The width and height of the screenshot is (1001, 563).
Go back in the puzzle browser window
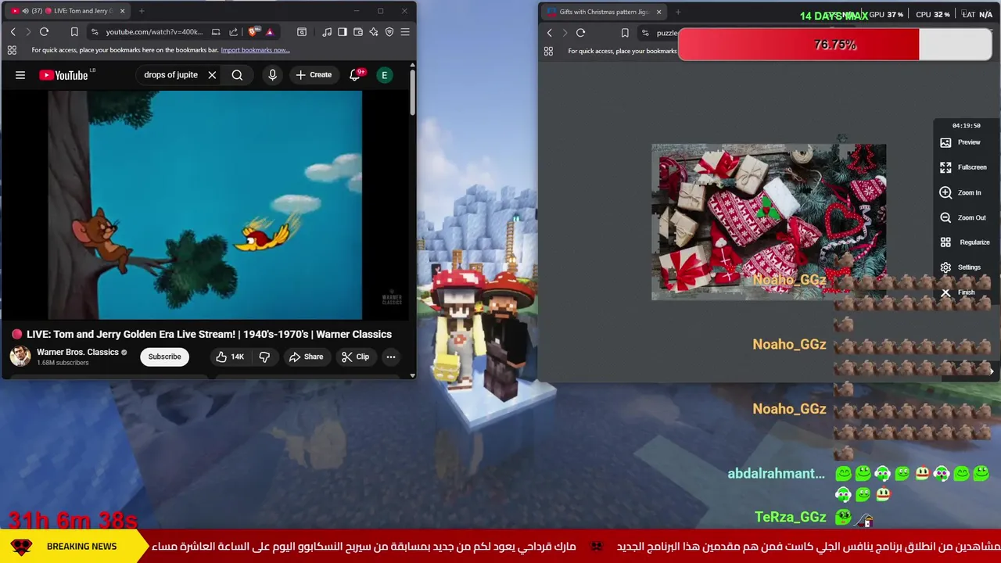click(x=550, y=33)
